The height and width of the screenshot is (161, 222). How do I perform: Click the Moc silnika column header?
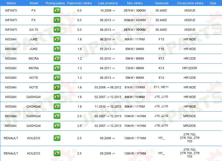135,3
